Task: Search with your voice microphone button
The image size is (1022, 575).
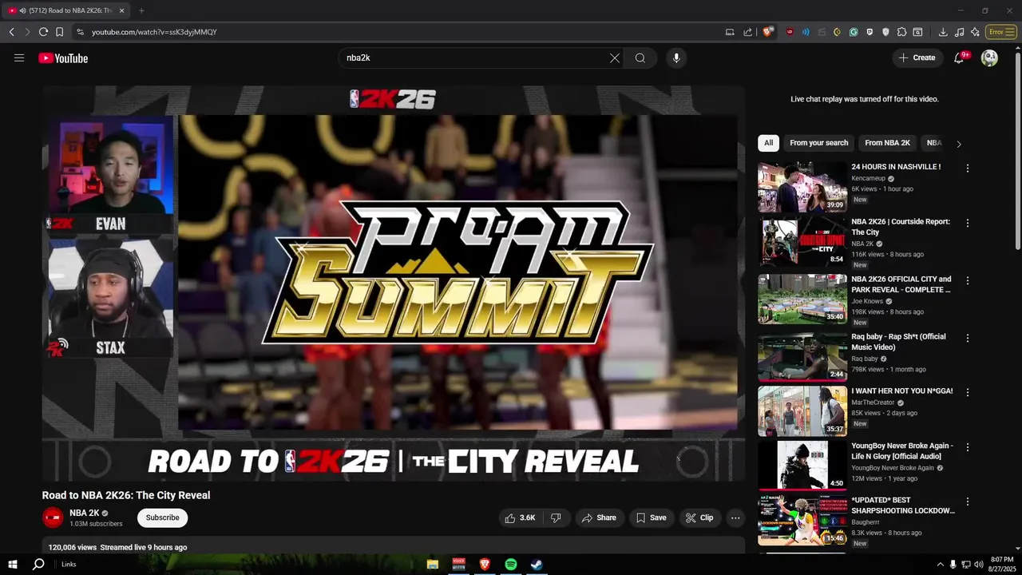Action: (676, 57)
